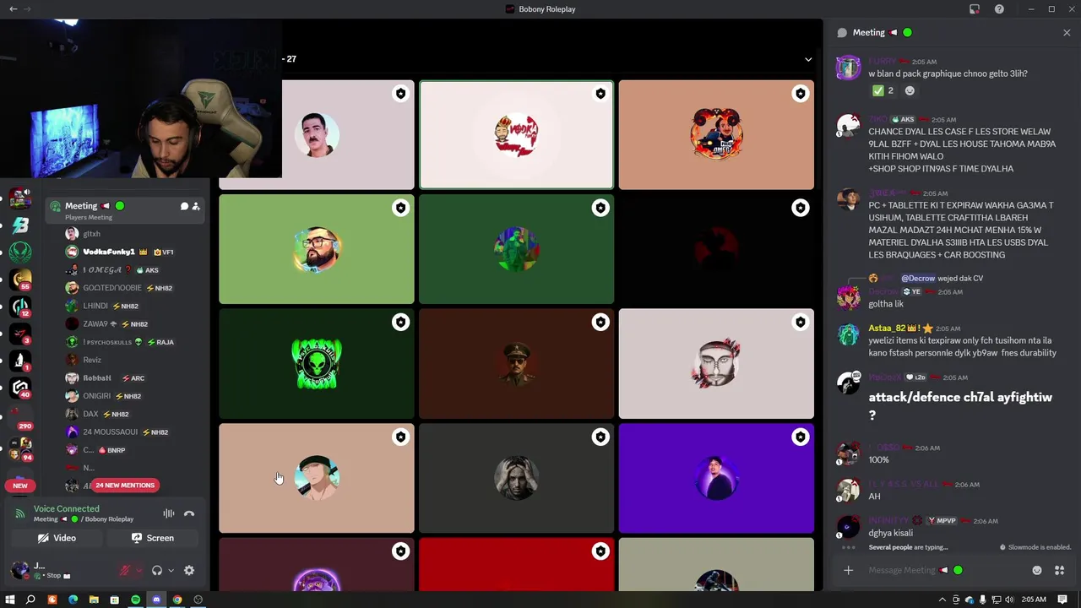Open the icon left of the help icon
This screenshot has height=608, width=1081.
(975, 9)
